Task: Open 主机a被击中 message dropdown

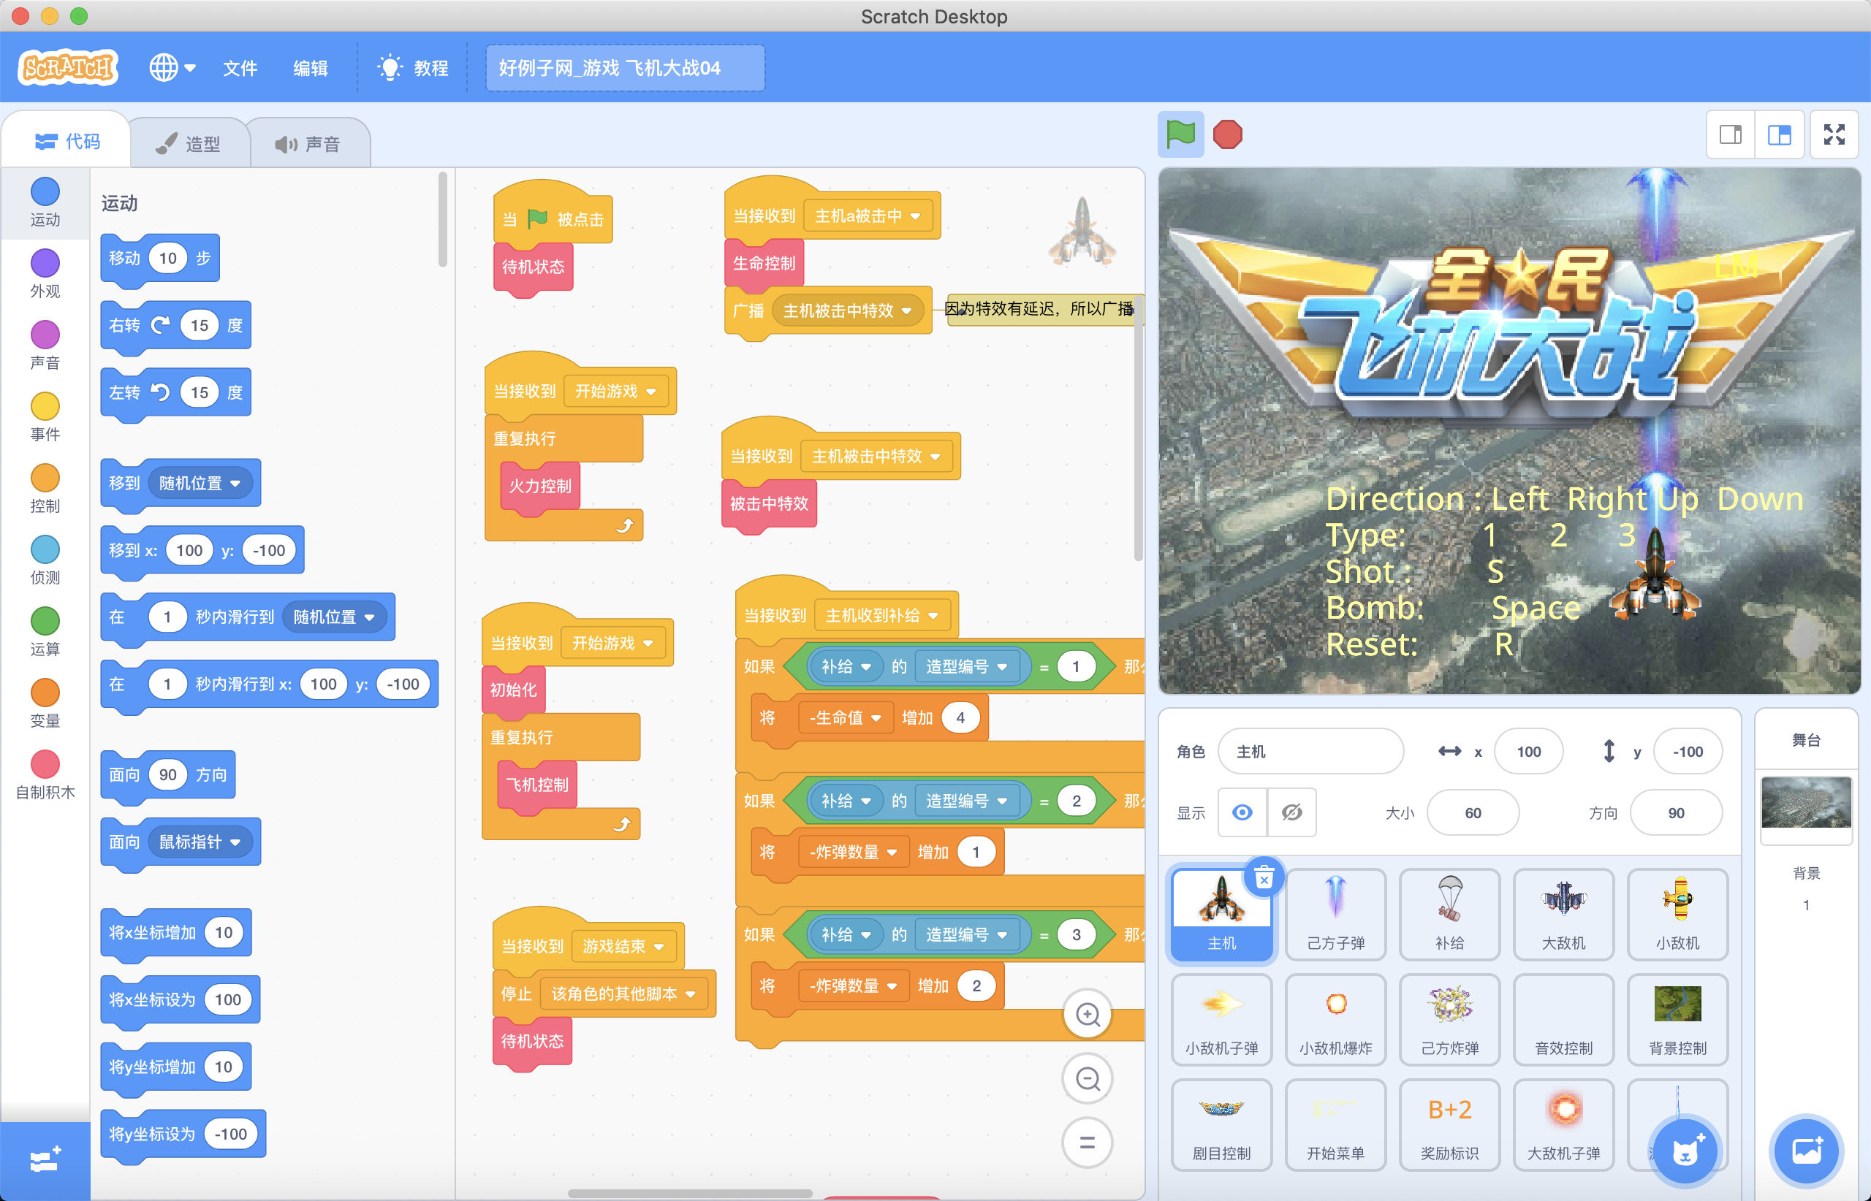Action: tap(868, 216)
